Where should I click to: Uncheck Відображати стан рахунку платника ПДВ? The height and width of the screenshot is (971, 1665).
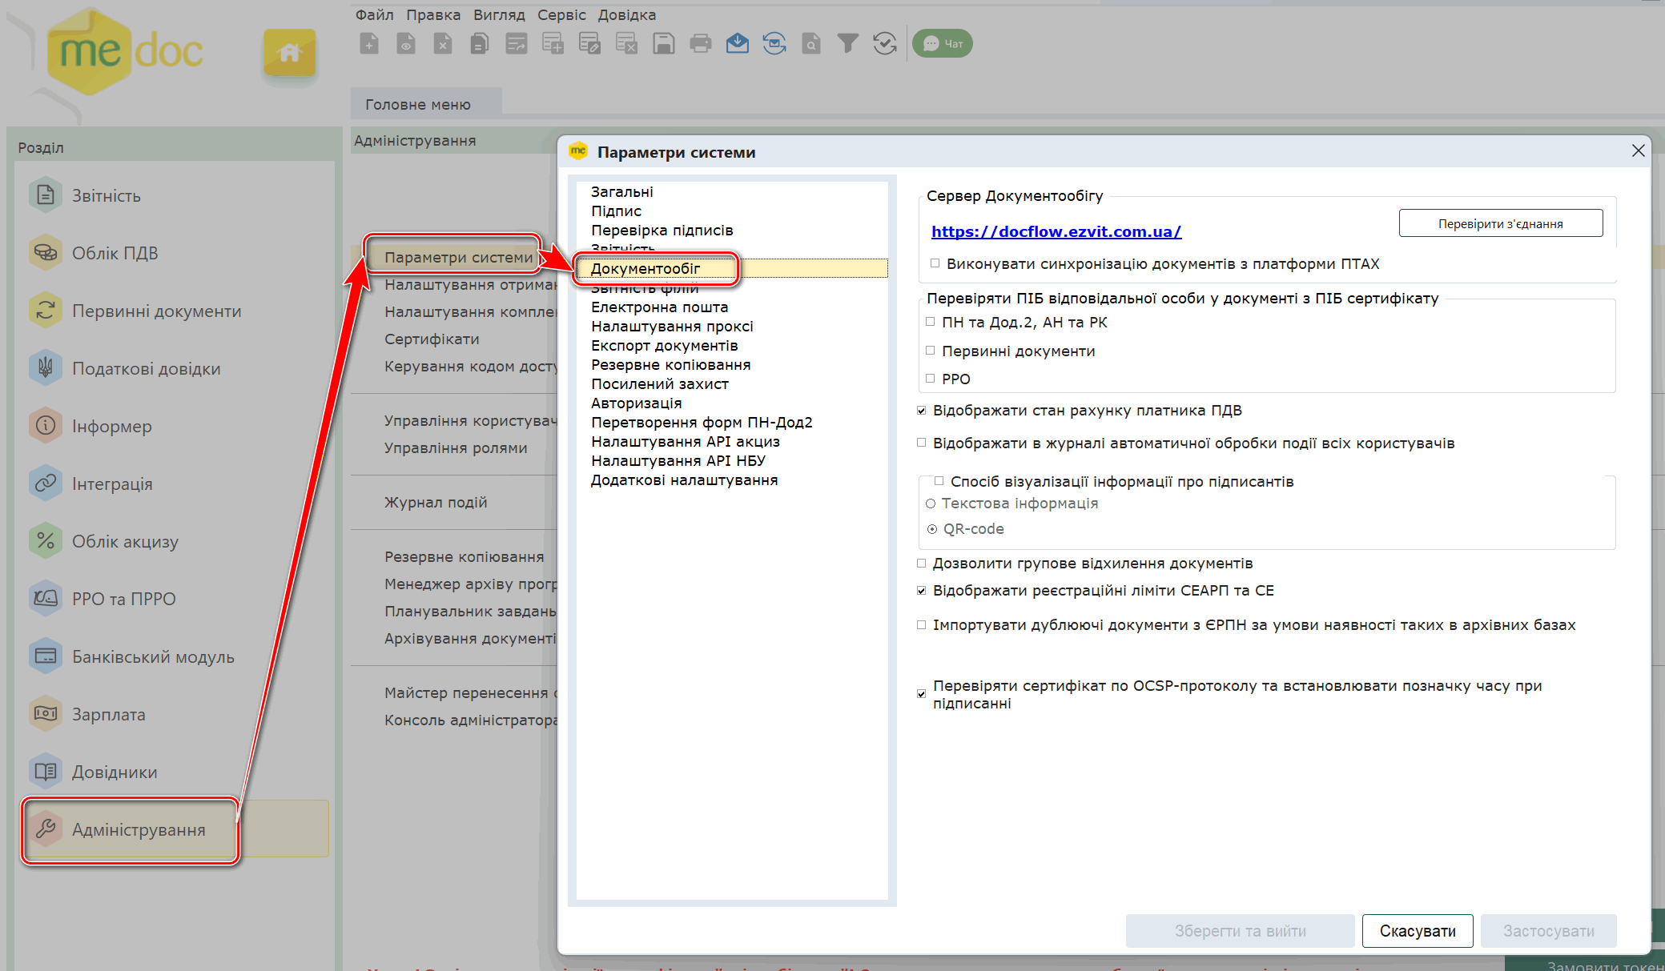tap(922, 411)
